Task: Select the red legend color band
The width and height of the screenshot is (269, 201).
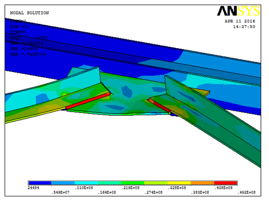Action: (x=226, y=183)
